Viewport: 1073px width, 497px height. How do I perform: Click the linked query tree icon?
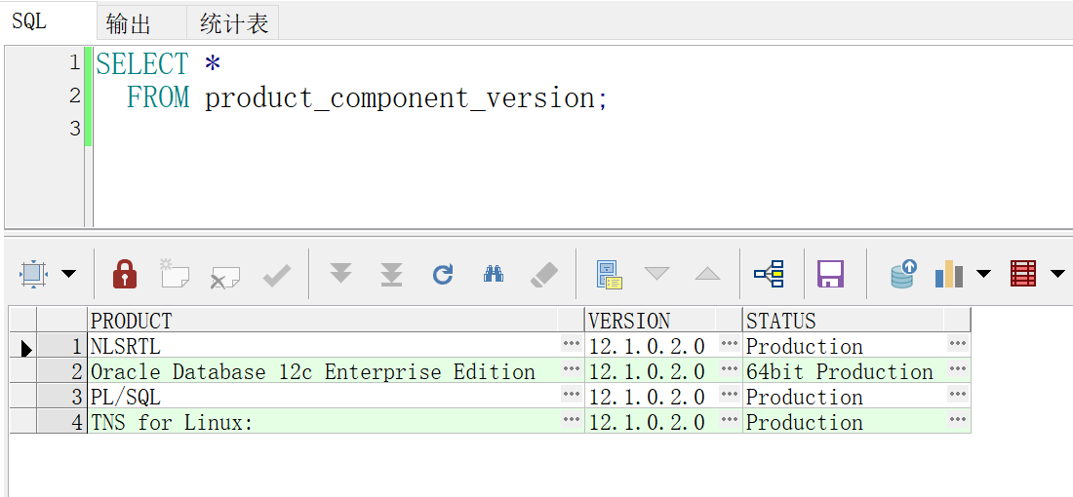click(x=769, y=274)
